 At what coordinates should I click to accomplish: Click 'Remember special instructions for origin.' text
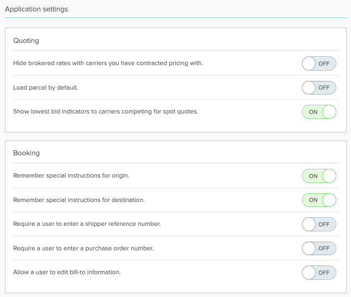click(x=71, y=175)
